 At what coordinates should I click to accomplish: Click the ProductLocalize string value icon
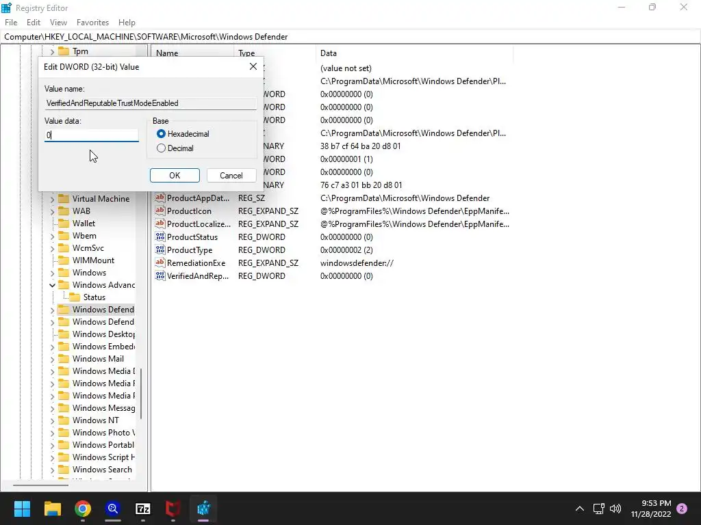click(160, 224)
